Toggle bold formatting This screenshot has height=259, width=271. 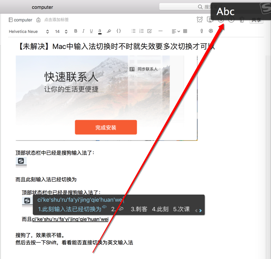tap(76, 31)
